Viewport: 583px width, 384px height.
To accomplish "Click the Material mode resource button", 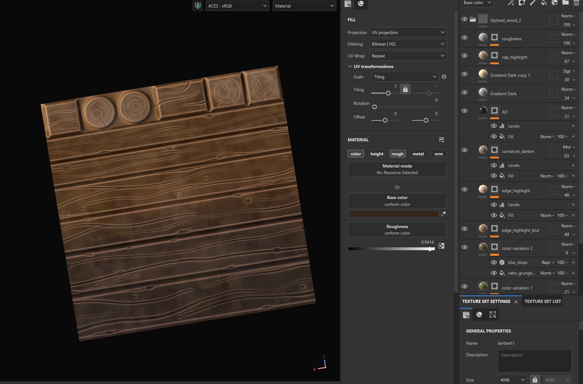I will 397,169.
